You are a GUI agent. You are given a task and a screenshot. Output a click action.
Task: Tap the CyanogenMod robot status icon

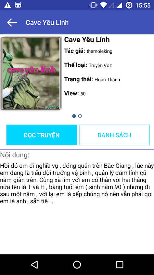tap(18, 5)
